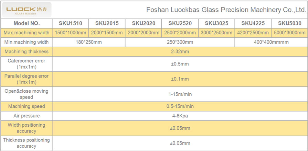Select the 1-15m/min open&close speed value

point(180,94)
